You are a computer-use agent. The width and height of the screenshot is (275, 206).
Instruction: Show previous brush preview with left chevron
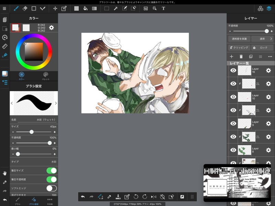click(12, 103)
